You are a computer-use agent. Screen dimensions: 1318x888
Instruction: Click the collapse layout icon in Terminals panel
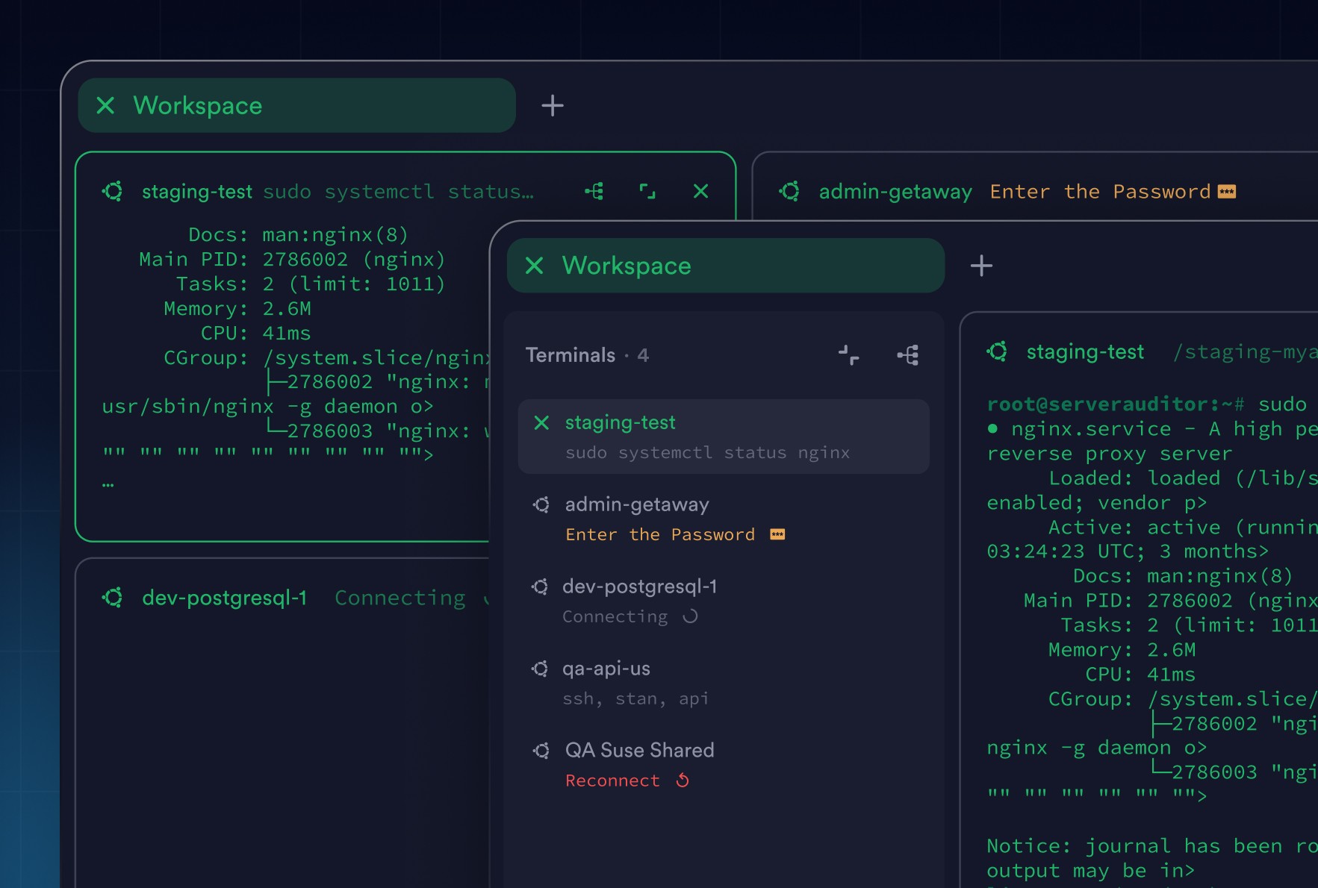pos(848,355)
